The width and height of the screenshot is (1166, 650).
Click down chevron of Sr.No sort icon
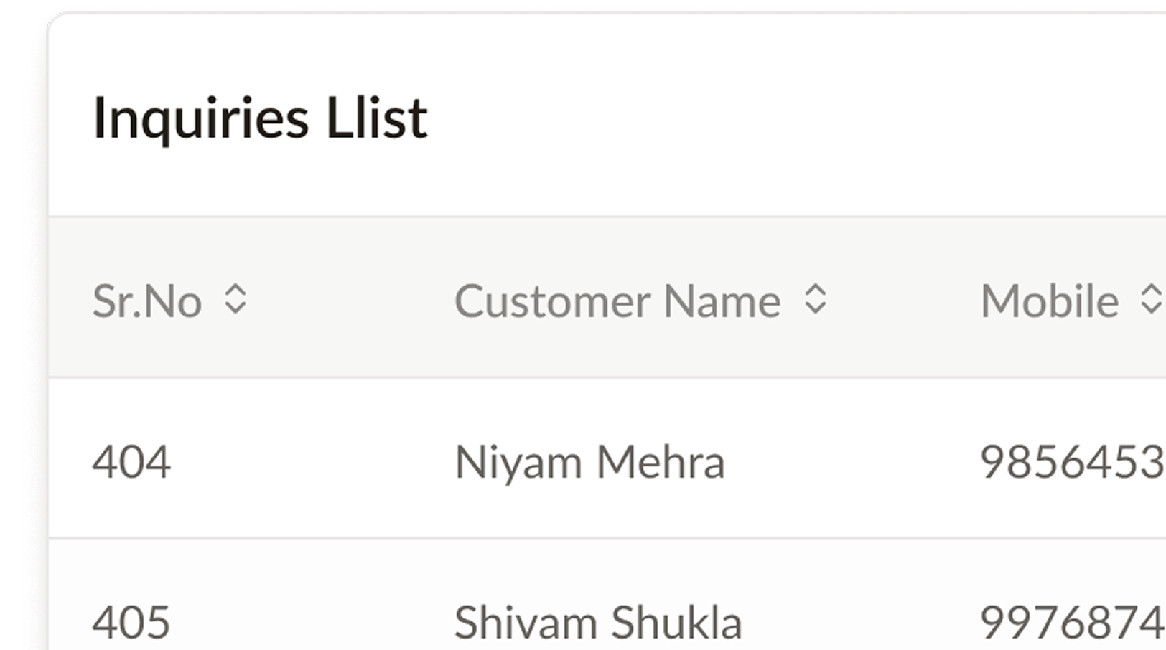pos(235,308)
